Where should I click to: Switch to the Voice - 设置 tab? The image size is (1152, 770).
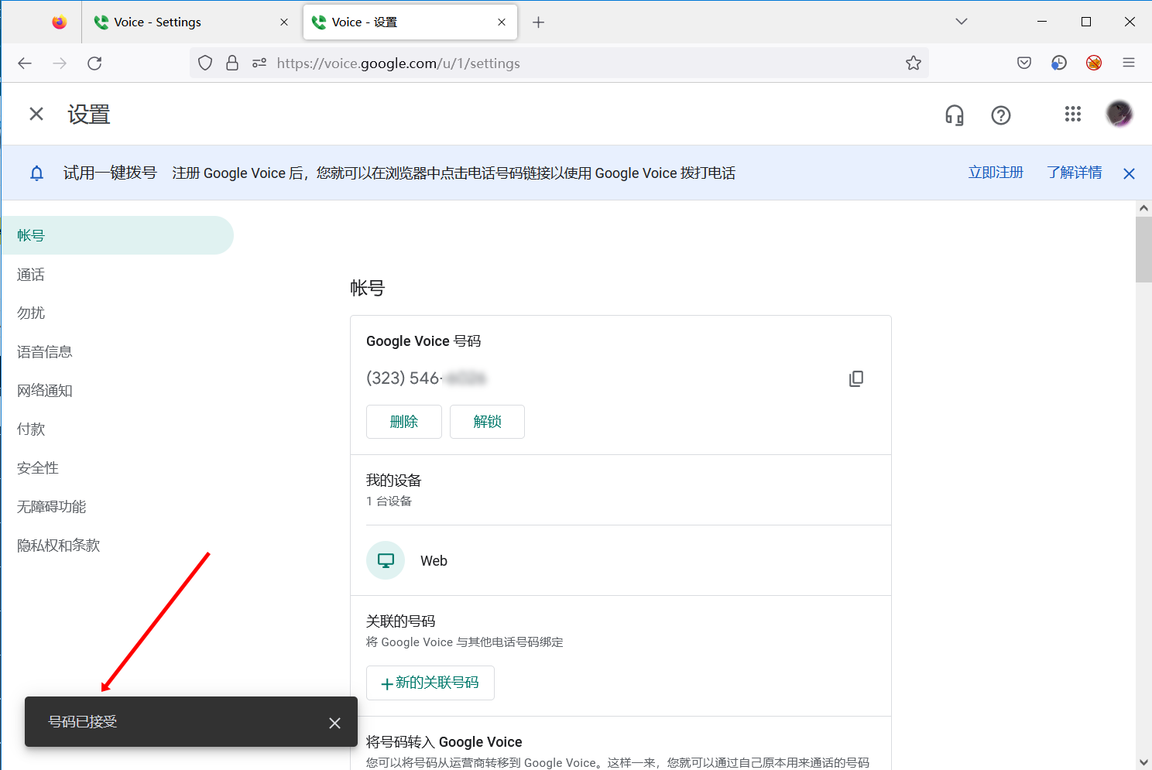tap(410, 22)
